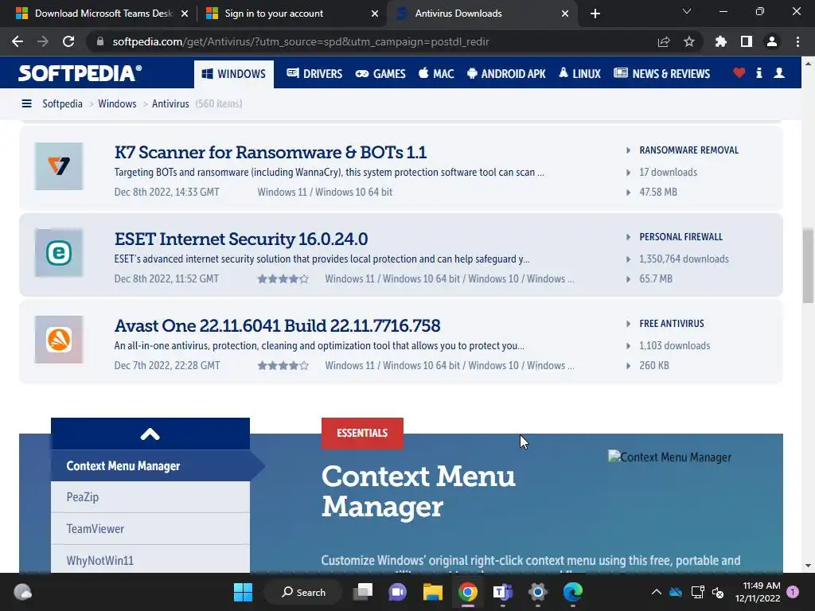Click the address bar URL
The image size is (815, 611).
pos(300,41)
